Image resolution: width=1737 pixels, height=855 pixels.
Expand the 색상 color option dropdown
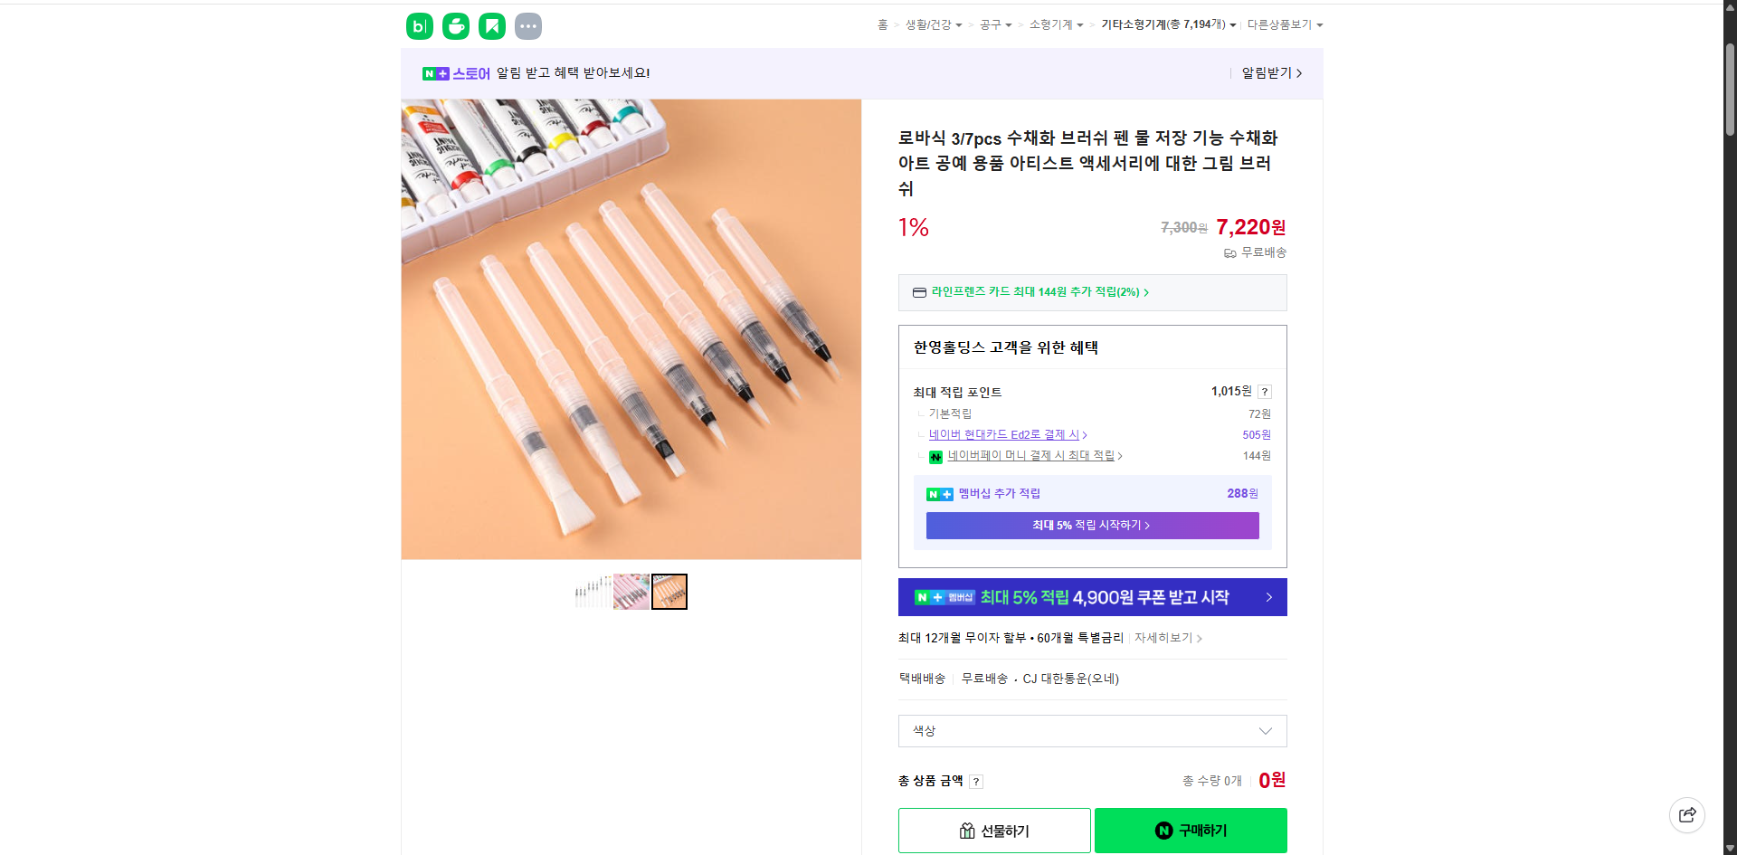(1092, 731)
